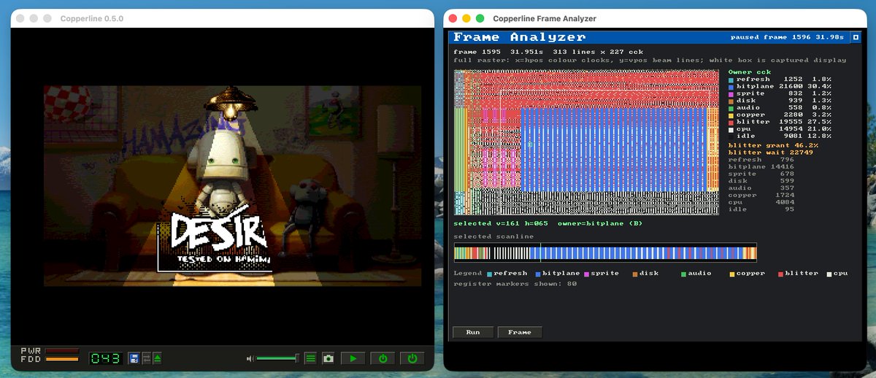Click the audio swatch in the Legend row

point(684,274)
